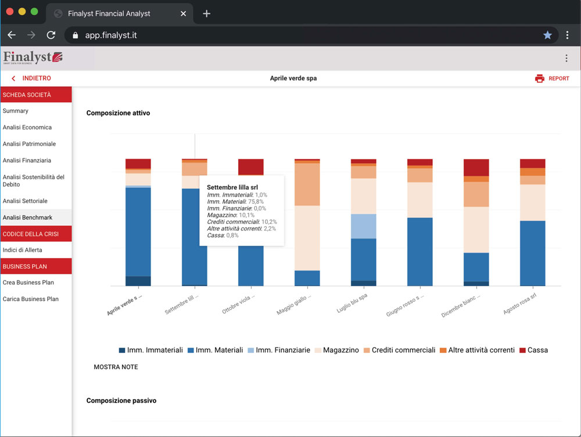Reload the page in the browser
Viewport: 581px width, 437px height.
click(51, 35)
